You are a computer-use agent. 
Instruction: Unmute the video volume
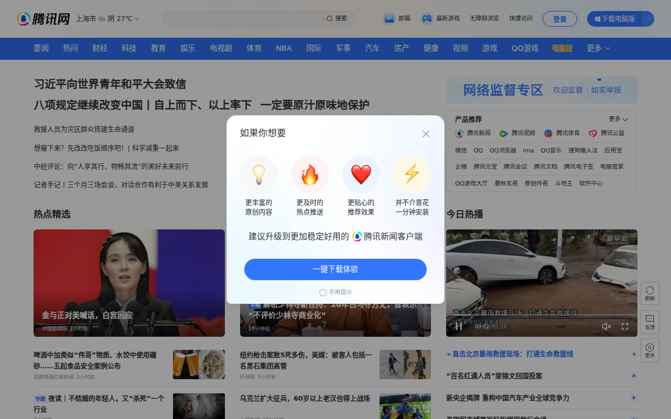pos(607,326)
